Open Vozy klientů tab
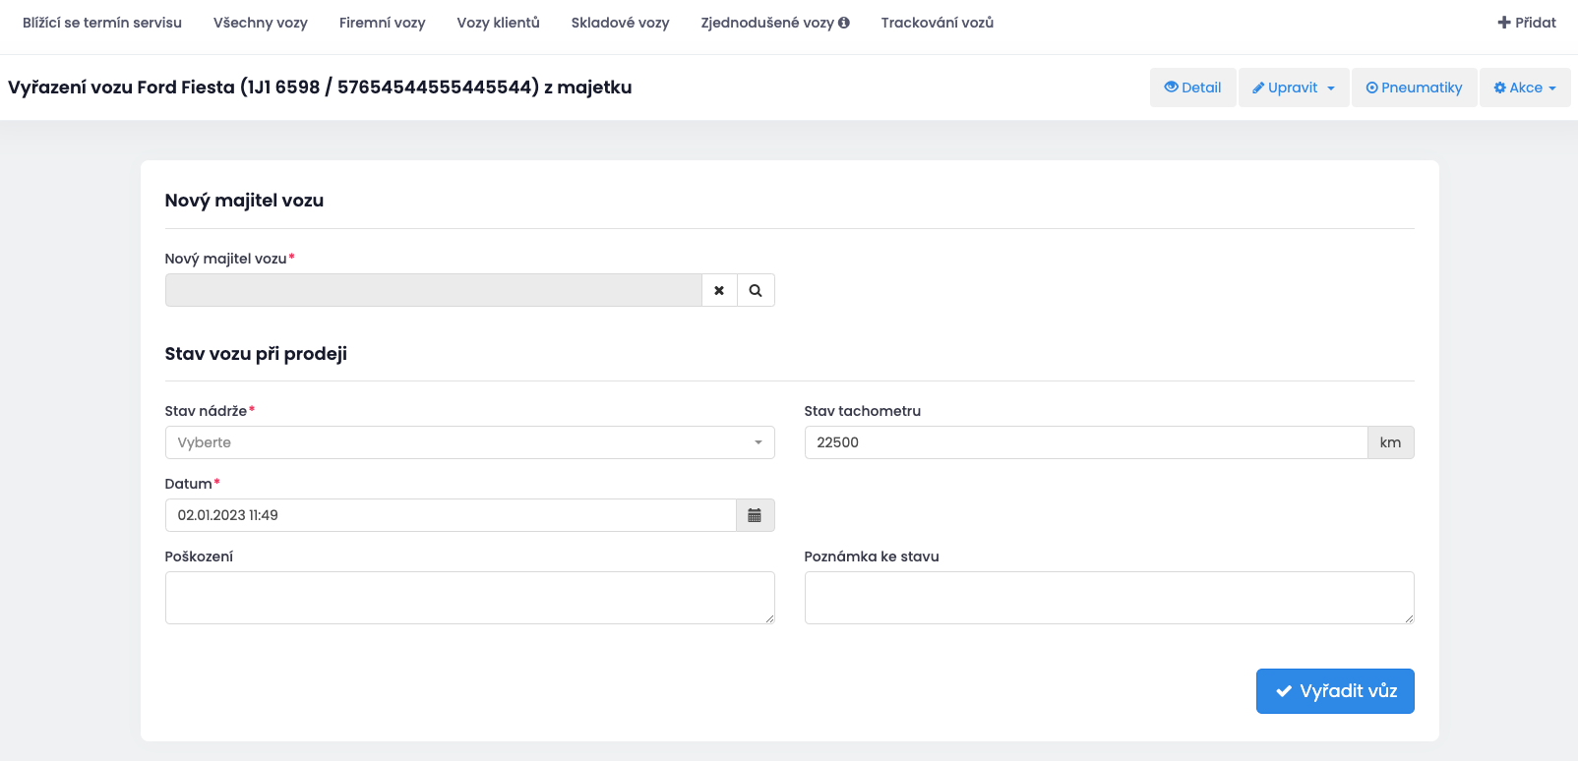Image resolution: width=1578 pixels, height=761 pixels. tap(499, 23)
